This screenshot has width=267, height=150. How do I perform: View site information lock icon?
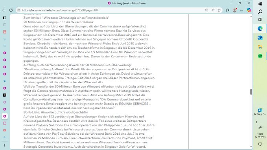point(19,10)
